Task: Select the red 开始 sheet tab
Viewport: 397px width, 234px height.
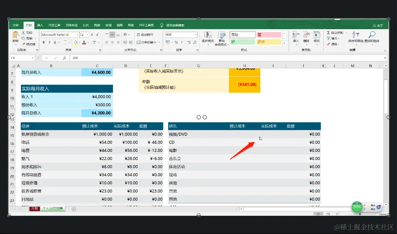Action: [34, 209]
